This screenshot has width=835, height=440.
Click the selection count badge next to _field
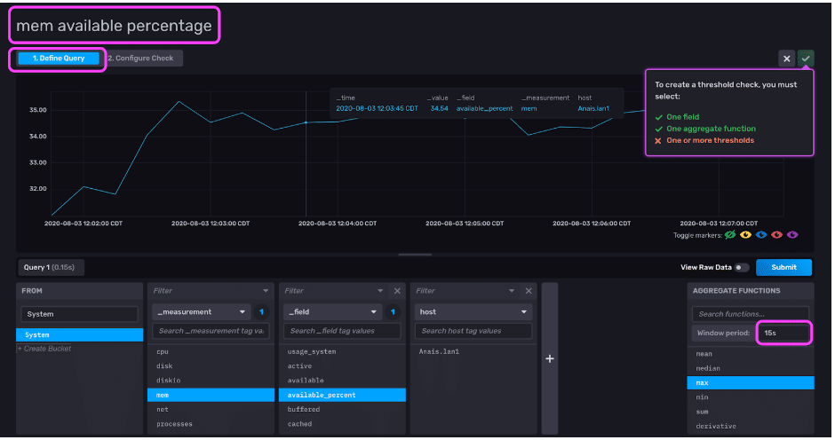pos(393,312)
